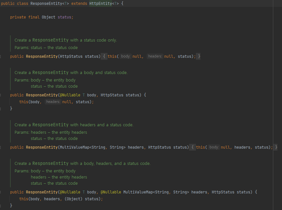Click 'body:' hint in headers-and-status constructor
282x210 pixels.
pyautogui.click(x=214, y=147)
